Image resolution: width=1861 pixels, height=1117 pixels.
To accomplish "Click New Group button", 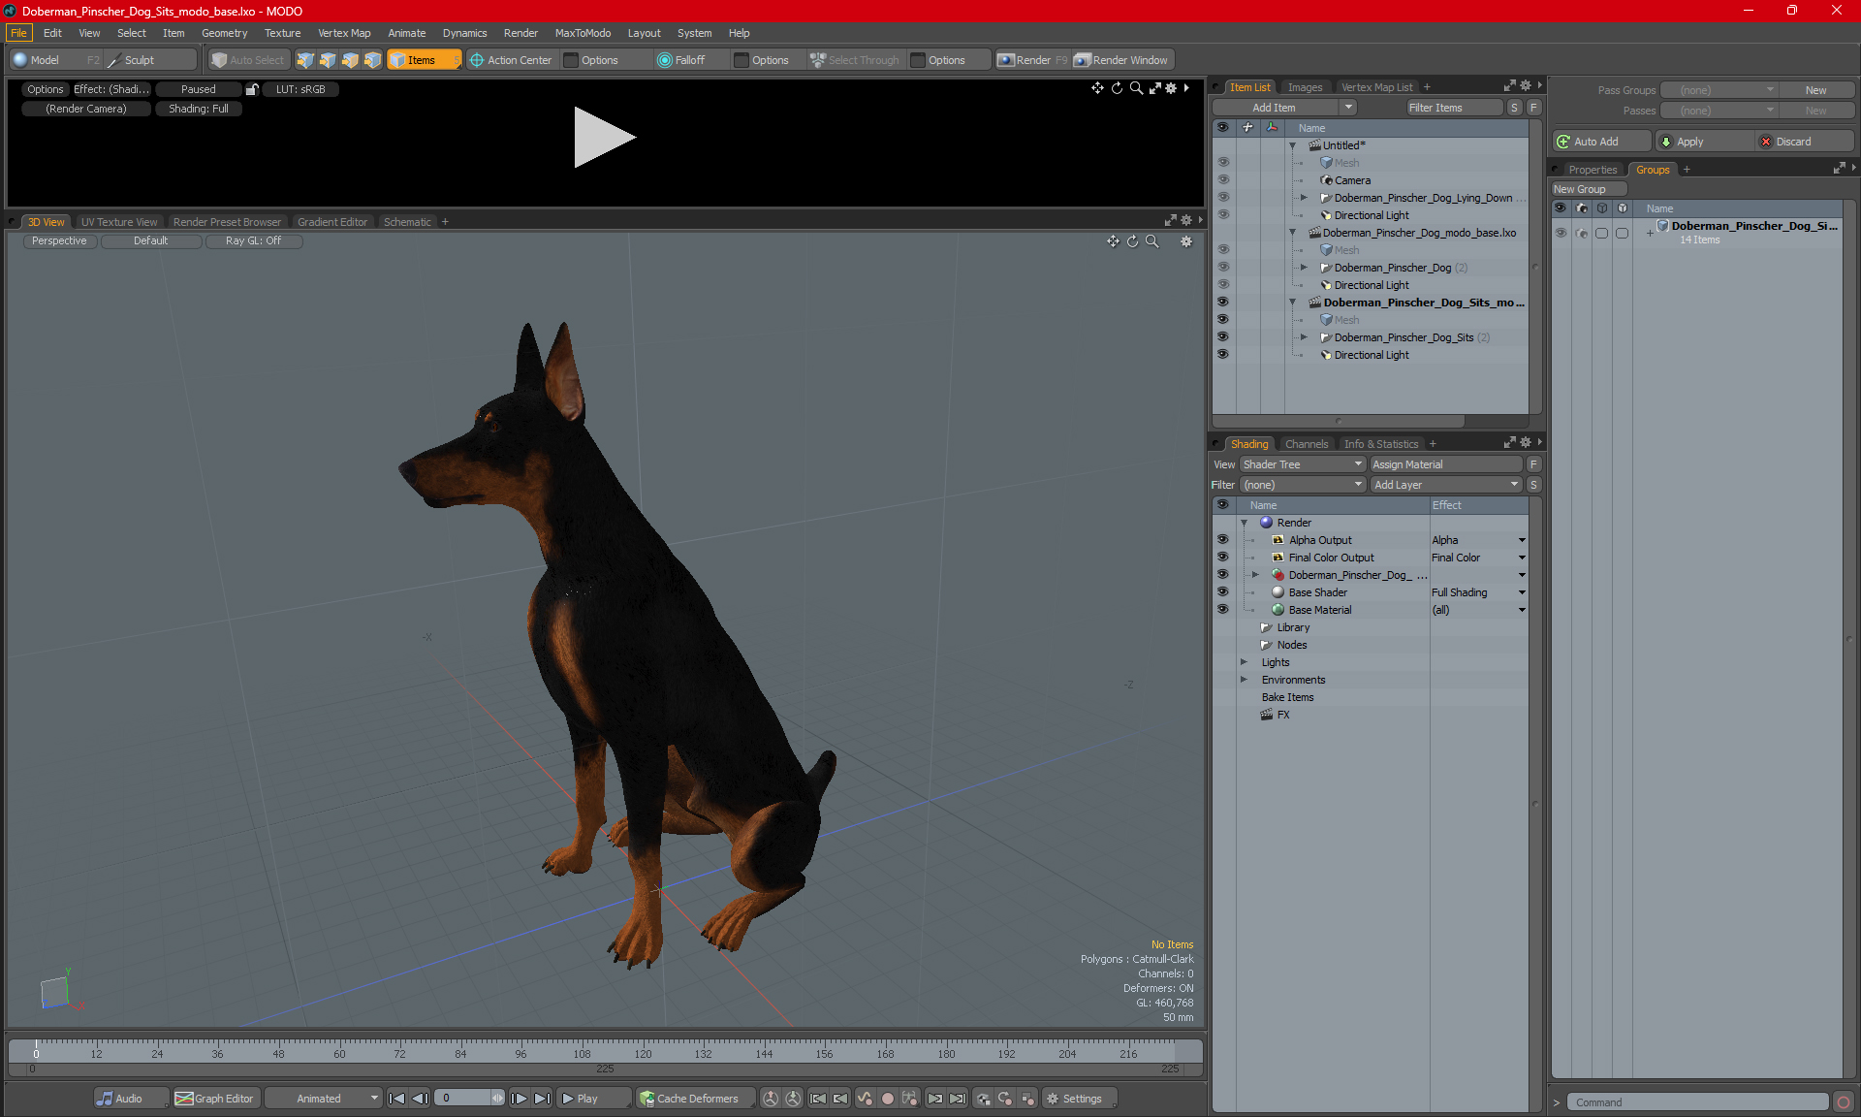I will point(1589,189).
